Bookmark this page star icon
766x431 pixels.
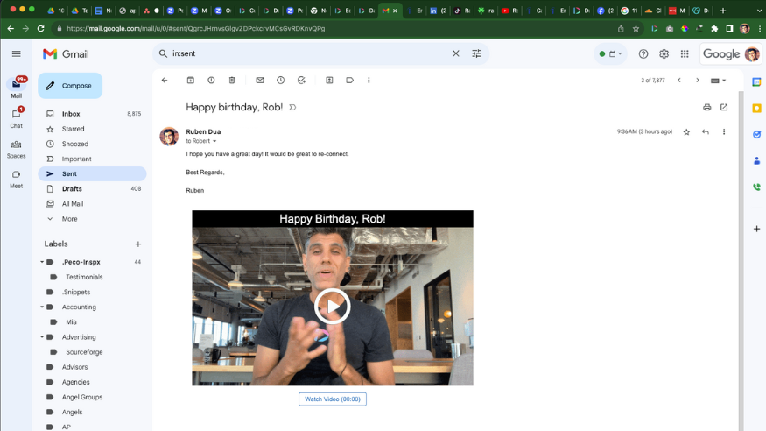[636, 29]
